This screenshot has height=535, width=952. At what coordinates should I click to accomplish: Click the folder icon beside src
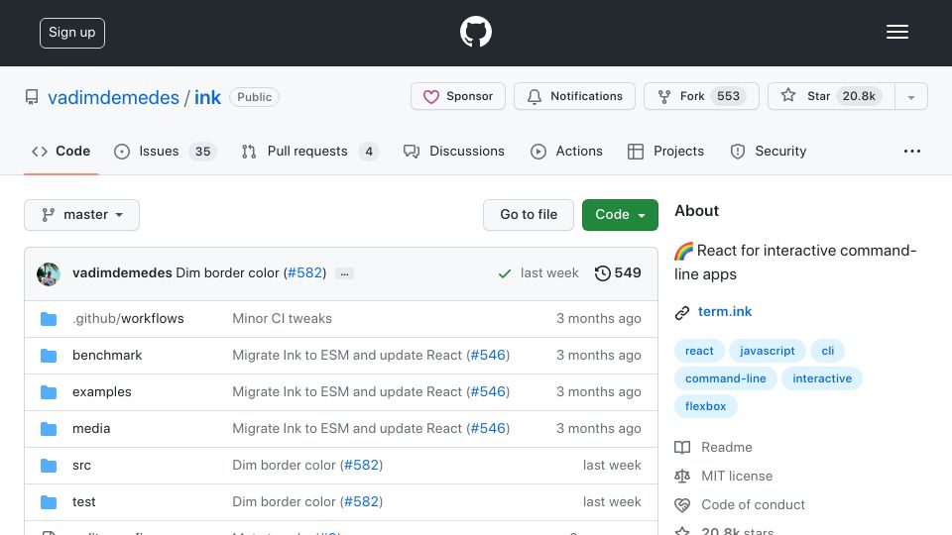pos(49,466)
